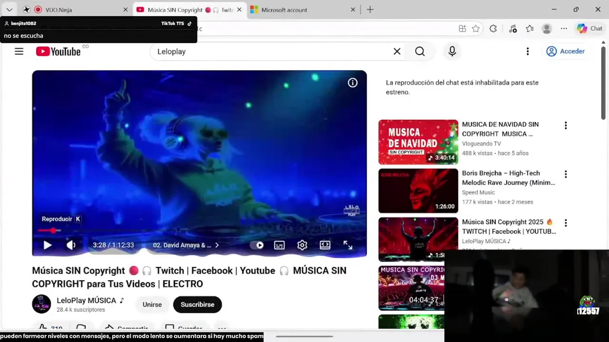Toggle the autoplay switch in player

(257, 245)
